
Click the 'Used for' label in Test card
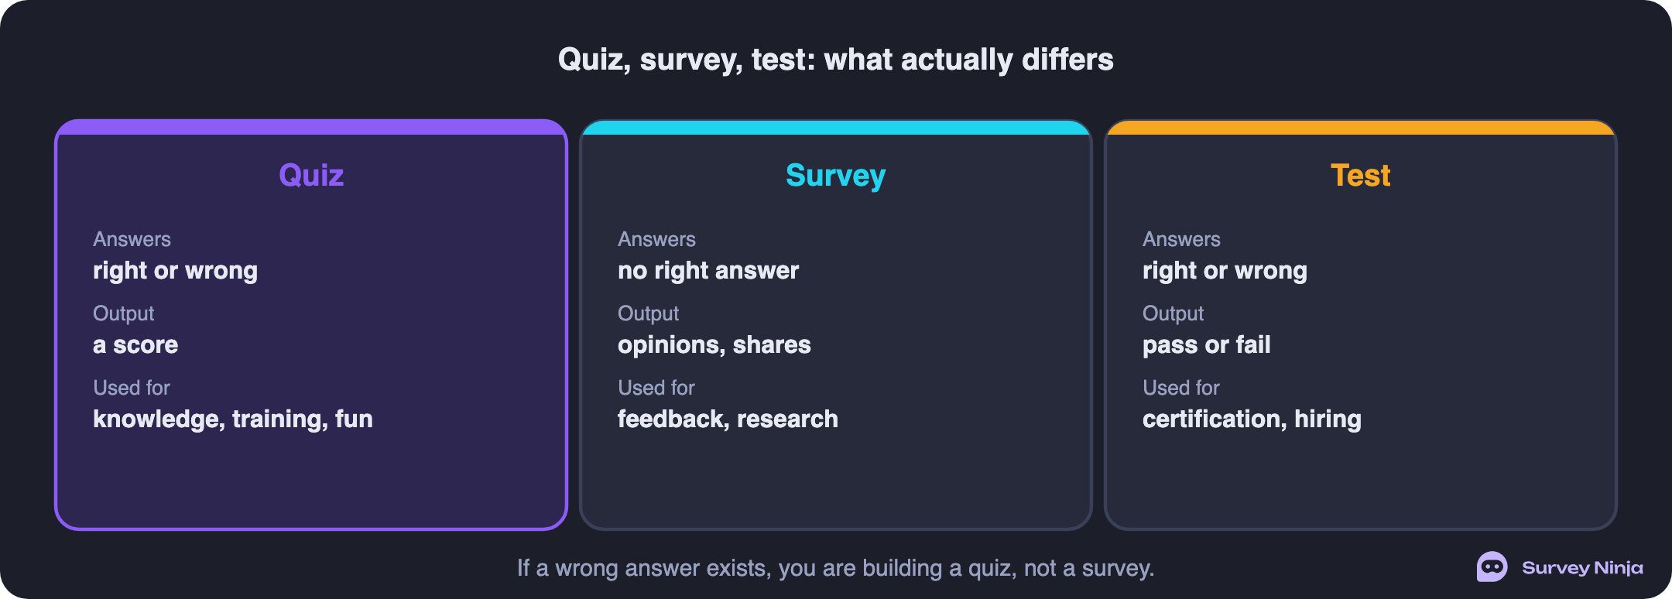(x=1181, y=388)
